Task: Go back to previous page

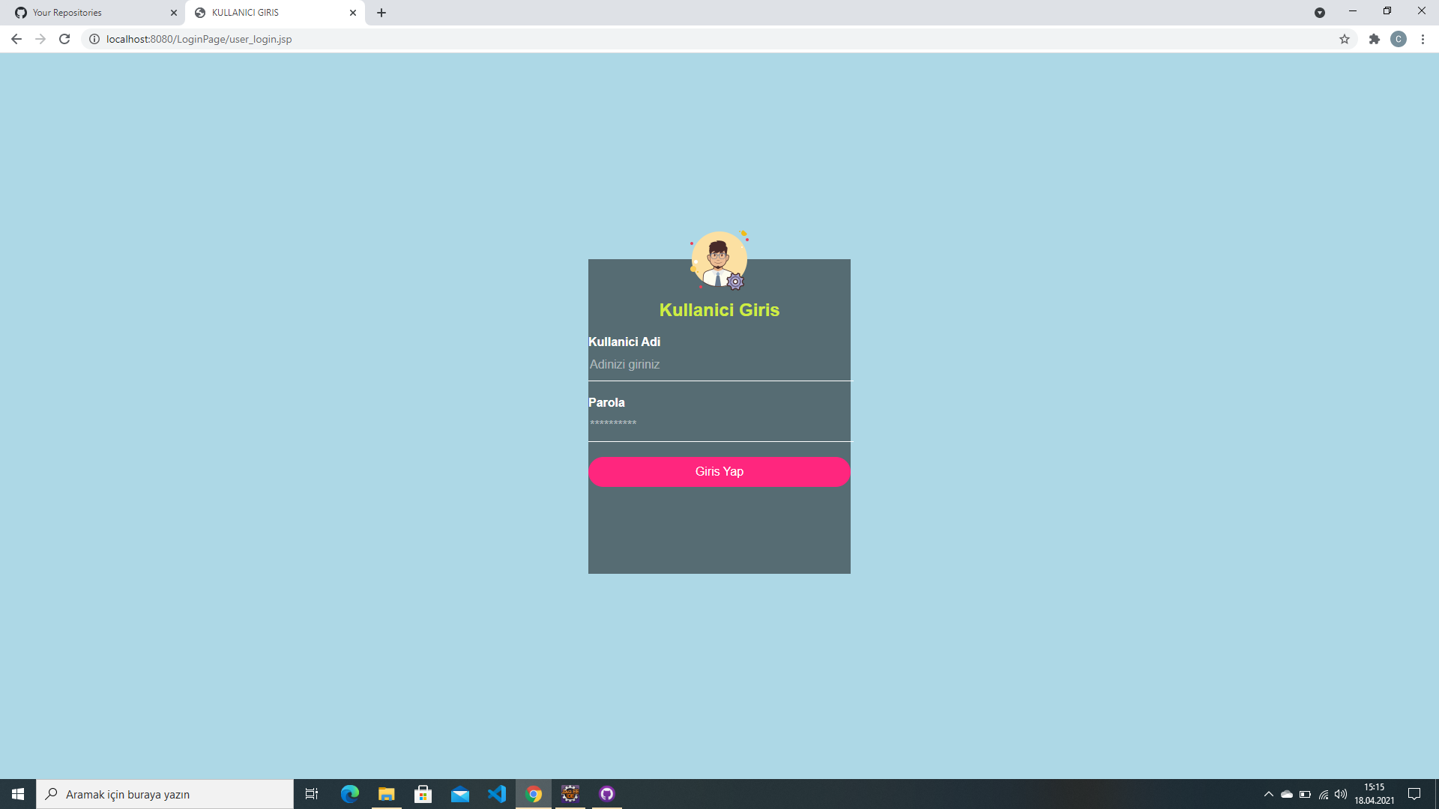Action: [16, 39]
